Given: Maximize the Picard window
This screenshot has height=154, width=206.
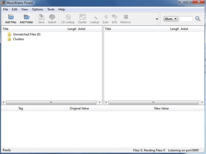Looking at the screenshot, I should point(189,2).
